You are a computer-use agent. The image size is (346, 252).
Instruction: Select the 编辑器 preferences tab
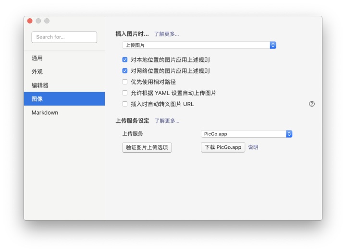64,85
